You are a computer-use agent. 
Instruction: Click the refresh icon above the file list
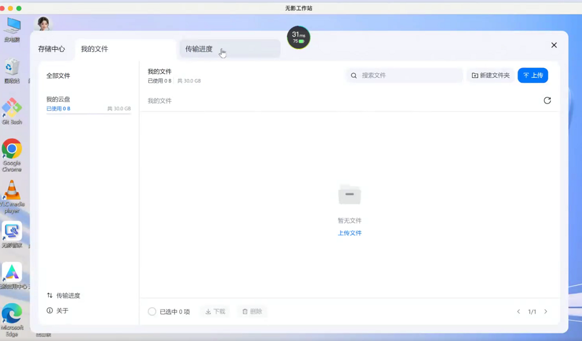[x=547, y=100]
